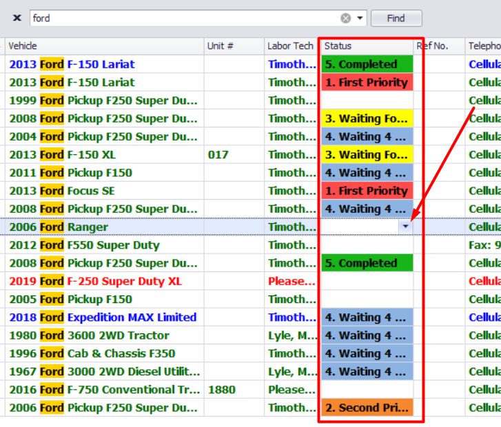Close the find panel with the X
This screenshot has width=501, height=427.
(x=17, y=18)
